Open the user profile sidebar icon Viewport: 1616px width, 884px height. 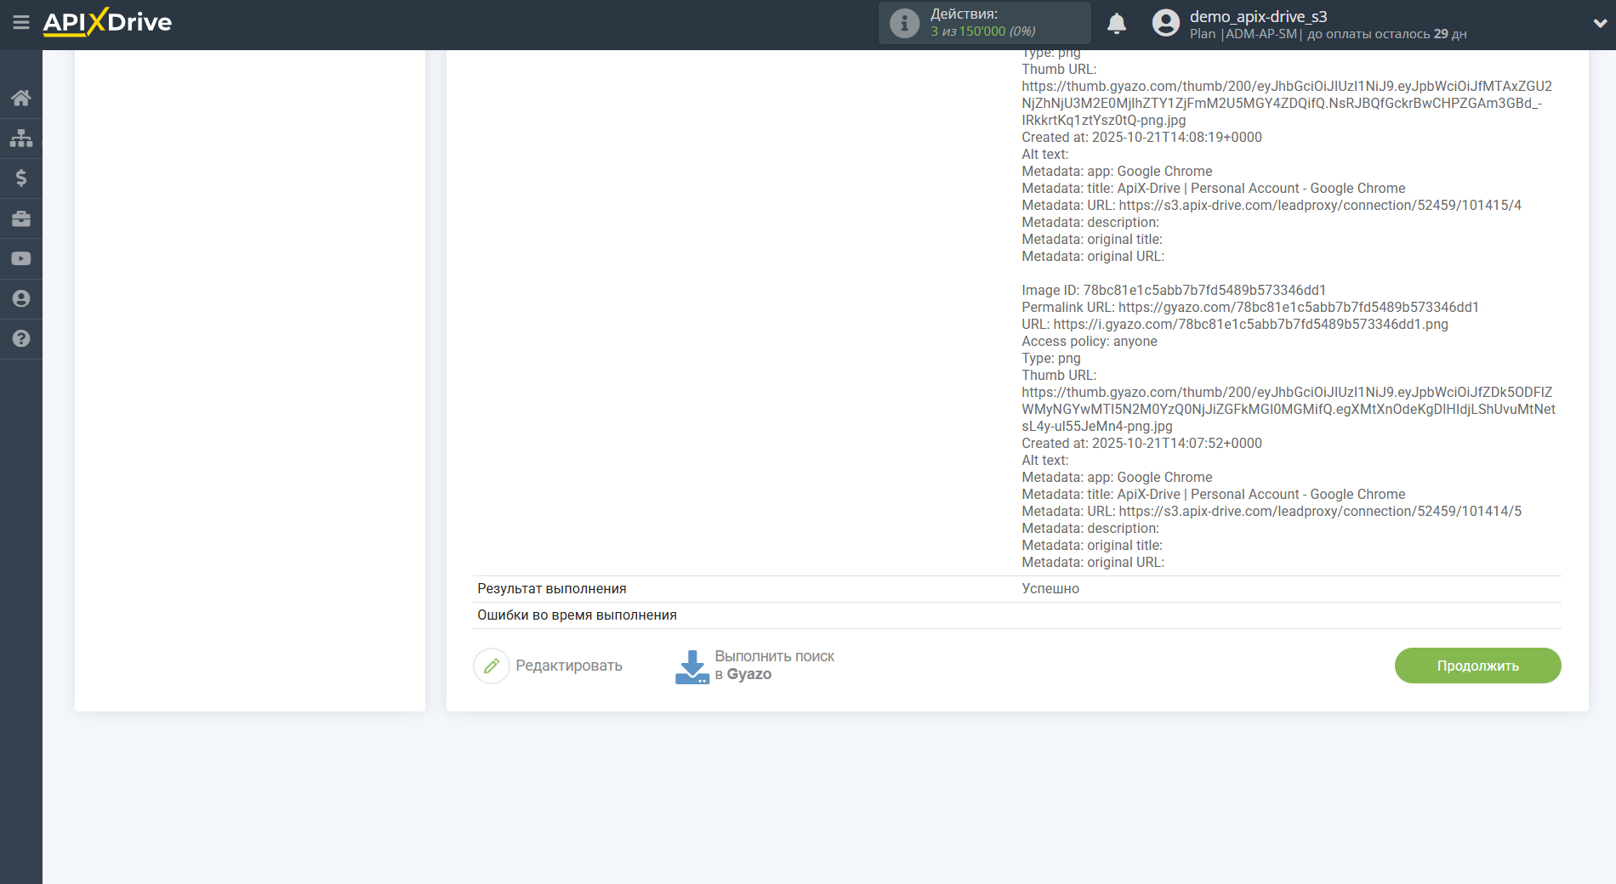click(x=21, y=298)
